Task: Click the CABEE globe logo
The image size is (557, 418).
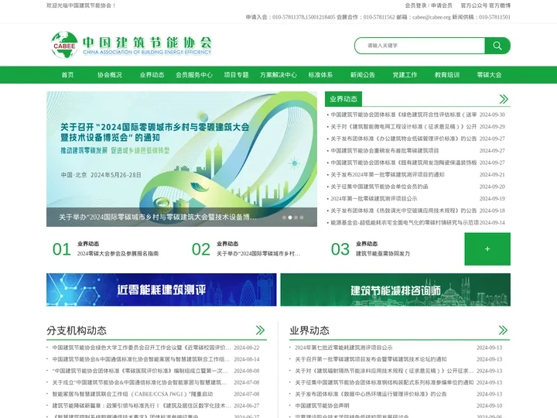Action: coord(64,45)
